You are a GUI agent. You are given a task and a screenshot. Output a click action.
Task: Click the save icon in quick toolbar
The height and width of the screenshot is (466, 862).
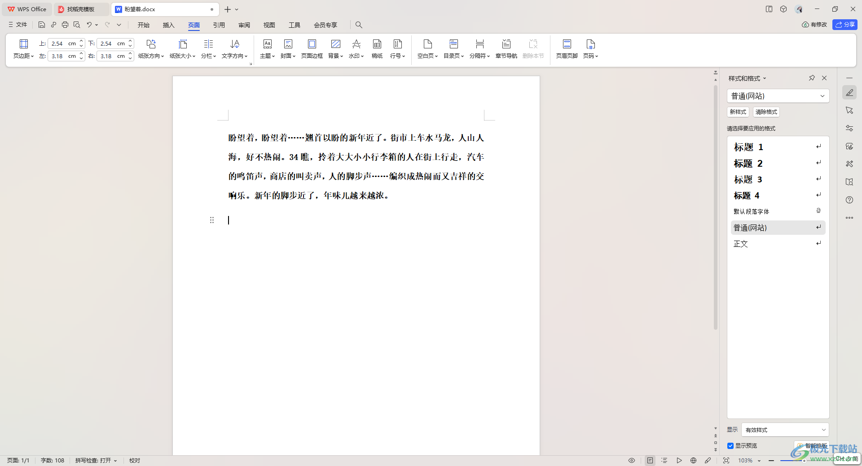point(42,25)
